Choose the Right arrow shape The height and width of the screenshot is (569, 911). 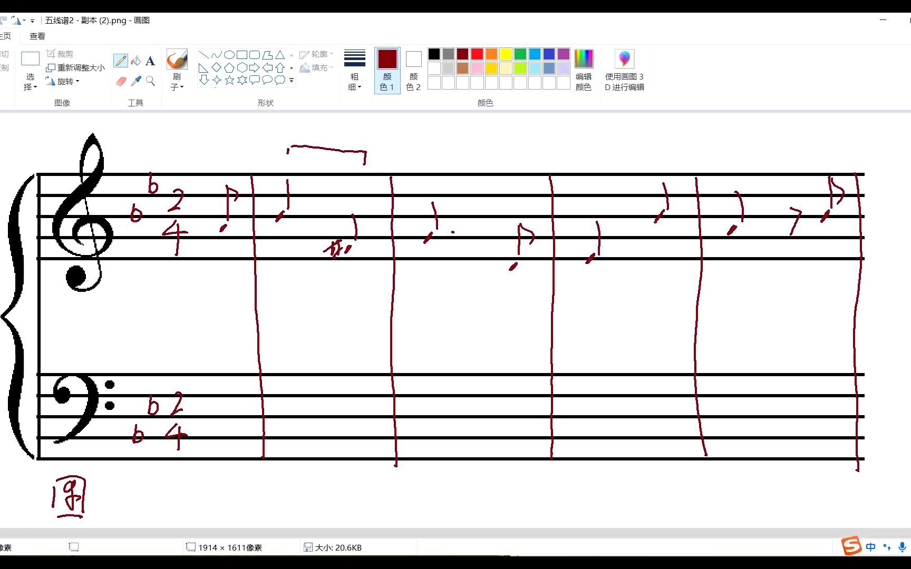tap(254, 67)
